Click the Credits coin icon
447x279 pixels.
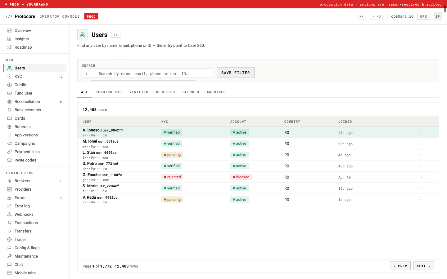tap(9, 85)
